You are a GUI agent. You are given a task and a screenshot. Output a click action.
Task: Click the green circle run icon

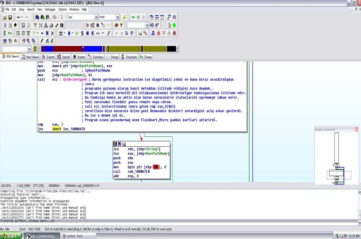coord(174,25)
